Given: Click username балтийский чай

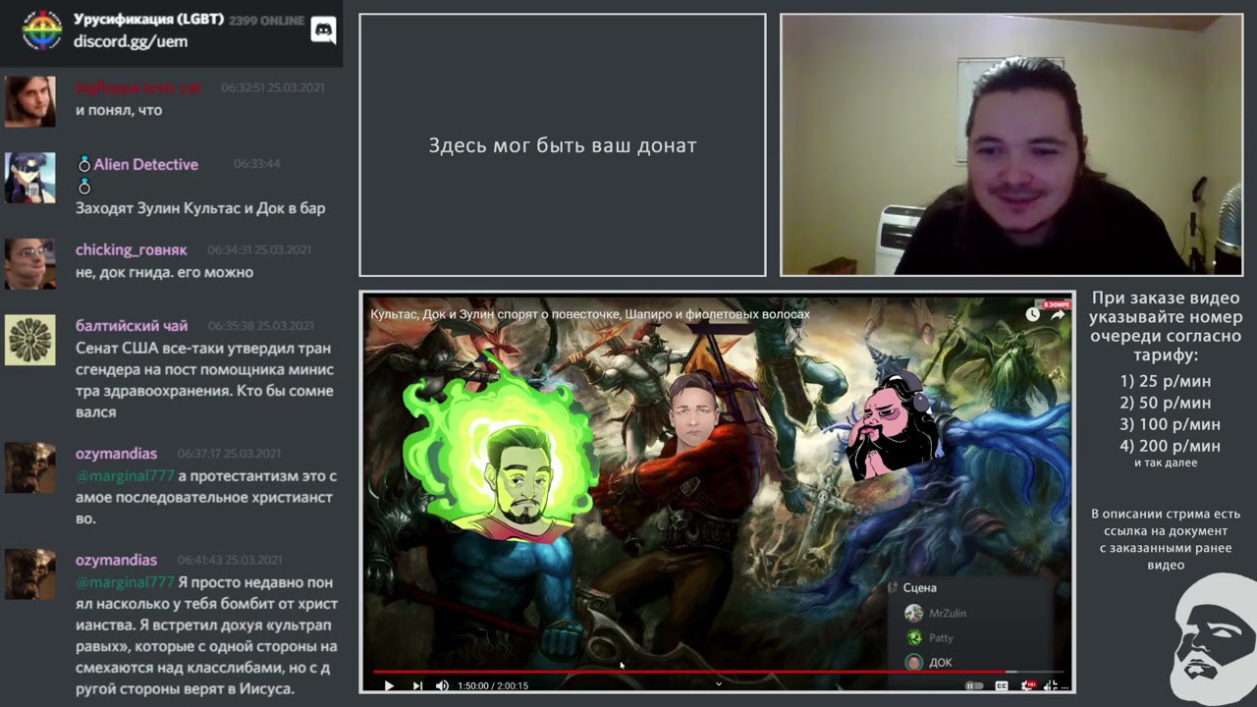Looking at the screenshot, I should coord(132,325).
